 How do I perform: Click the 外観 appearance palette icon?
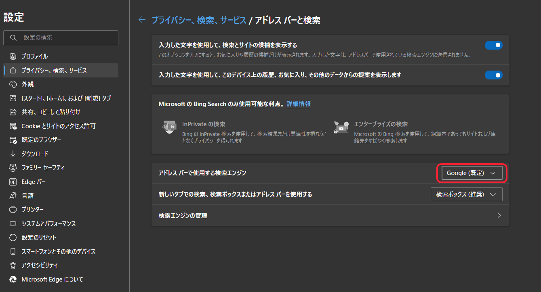(13, 84)
